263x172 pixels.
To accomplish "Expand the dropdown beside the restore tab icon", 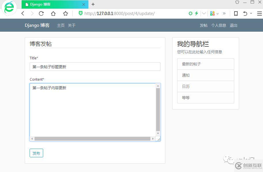I will tap(251, 13).
